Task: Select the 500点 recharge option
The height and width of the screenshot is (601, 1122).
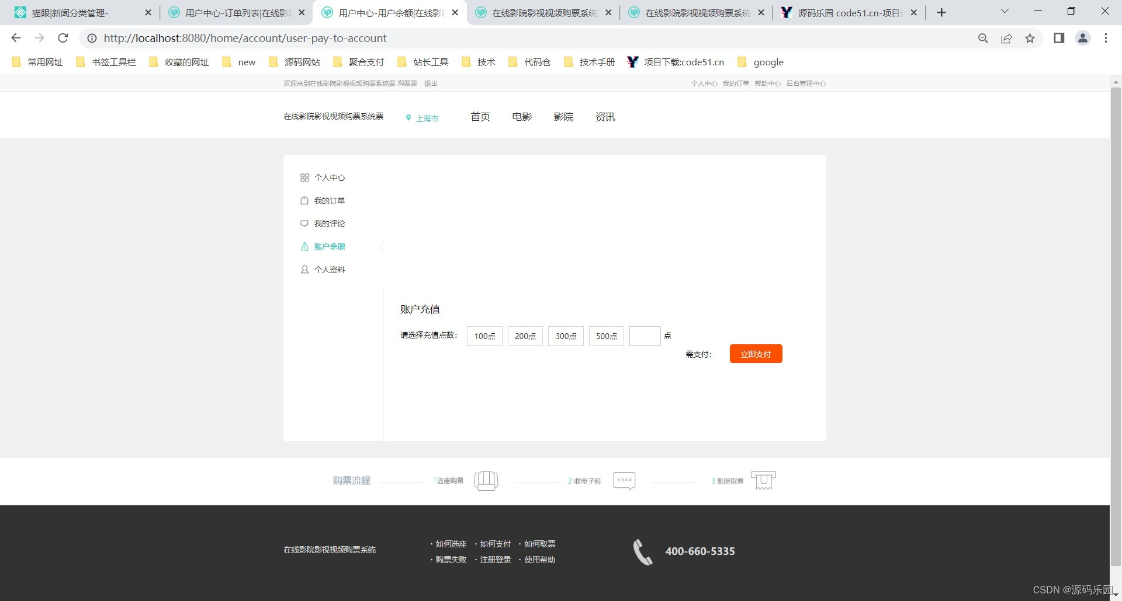Action: pyautogui.click(x=606, y=336)
